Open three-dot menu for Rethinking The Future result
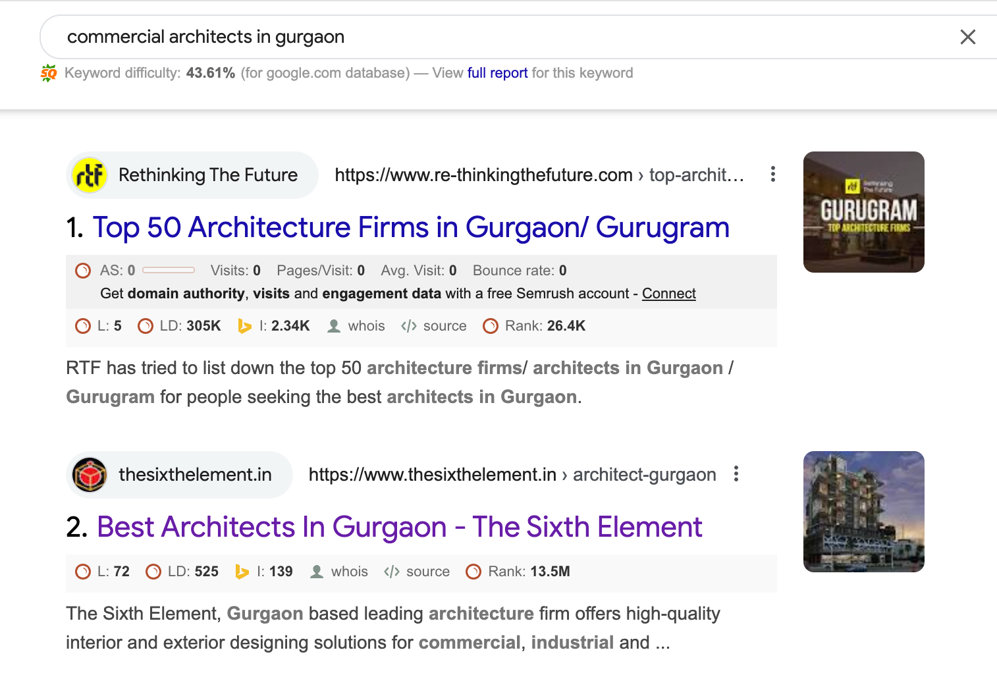The width and height of the screenshot is (997, 677). click(772, 175)
